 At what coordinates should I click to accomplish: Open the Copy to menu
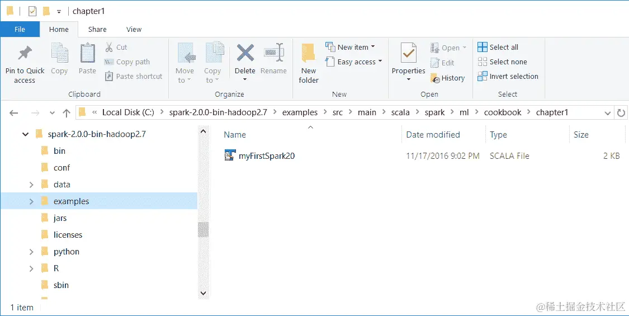(x=212, y=63)
